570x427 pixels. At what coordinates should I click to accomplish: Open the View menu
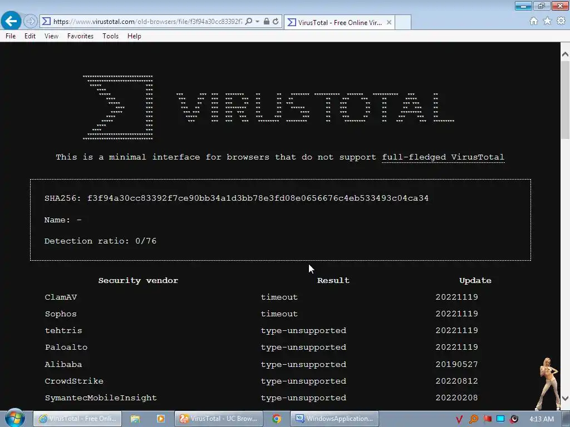pos(51,36)
